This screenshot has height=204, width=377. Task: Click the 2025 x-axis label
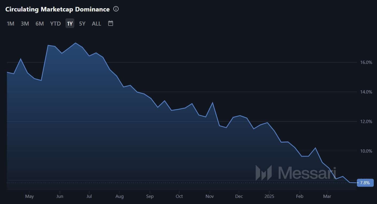click(x=269, y=197)
